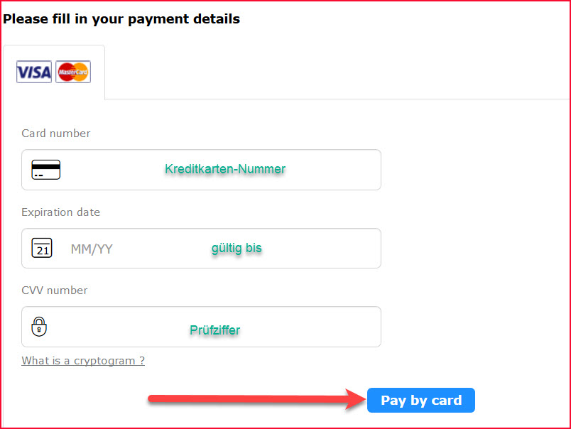This screenshot has width=571, height=429.
Task: Click the credit card icon in card number field
Action: pyautogui.click(x=46, y=170)
